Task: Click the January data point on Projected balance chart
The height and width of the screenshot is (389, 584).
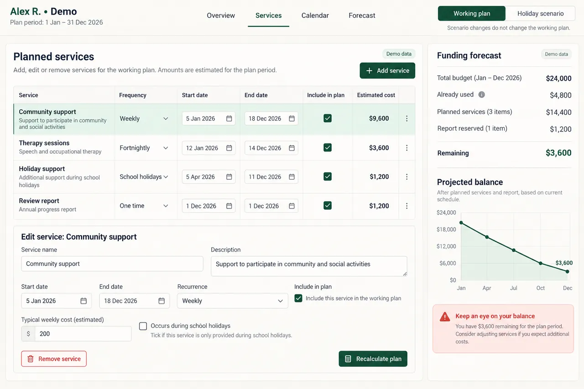Action: pyautogui.click(x=461, y=223)
